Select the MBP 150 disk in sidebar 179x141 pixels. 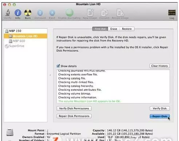coord(25,31)
